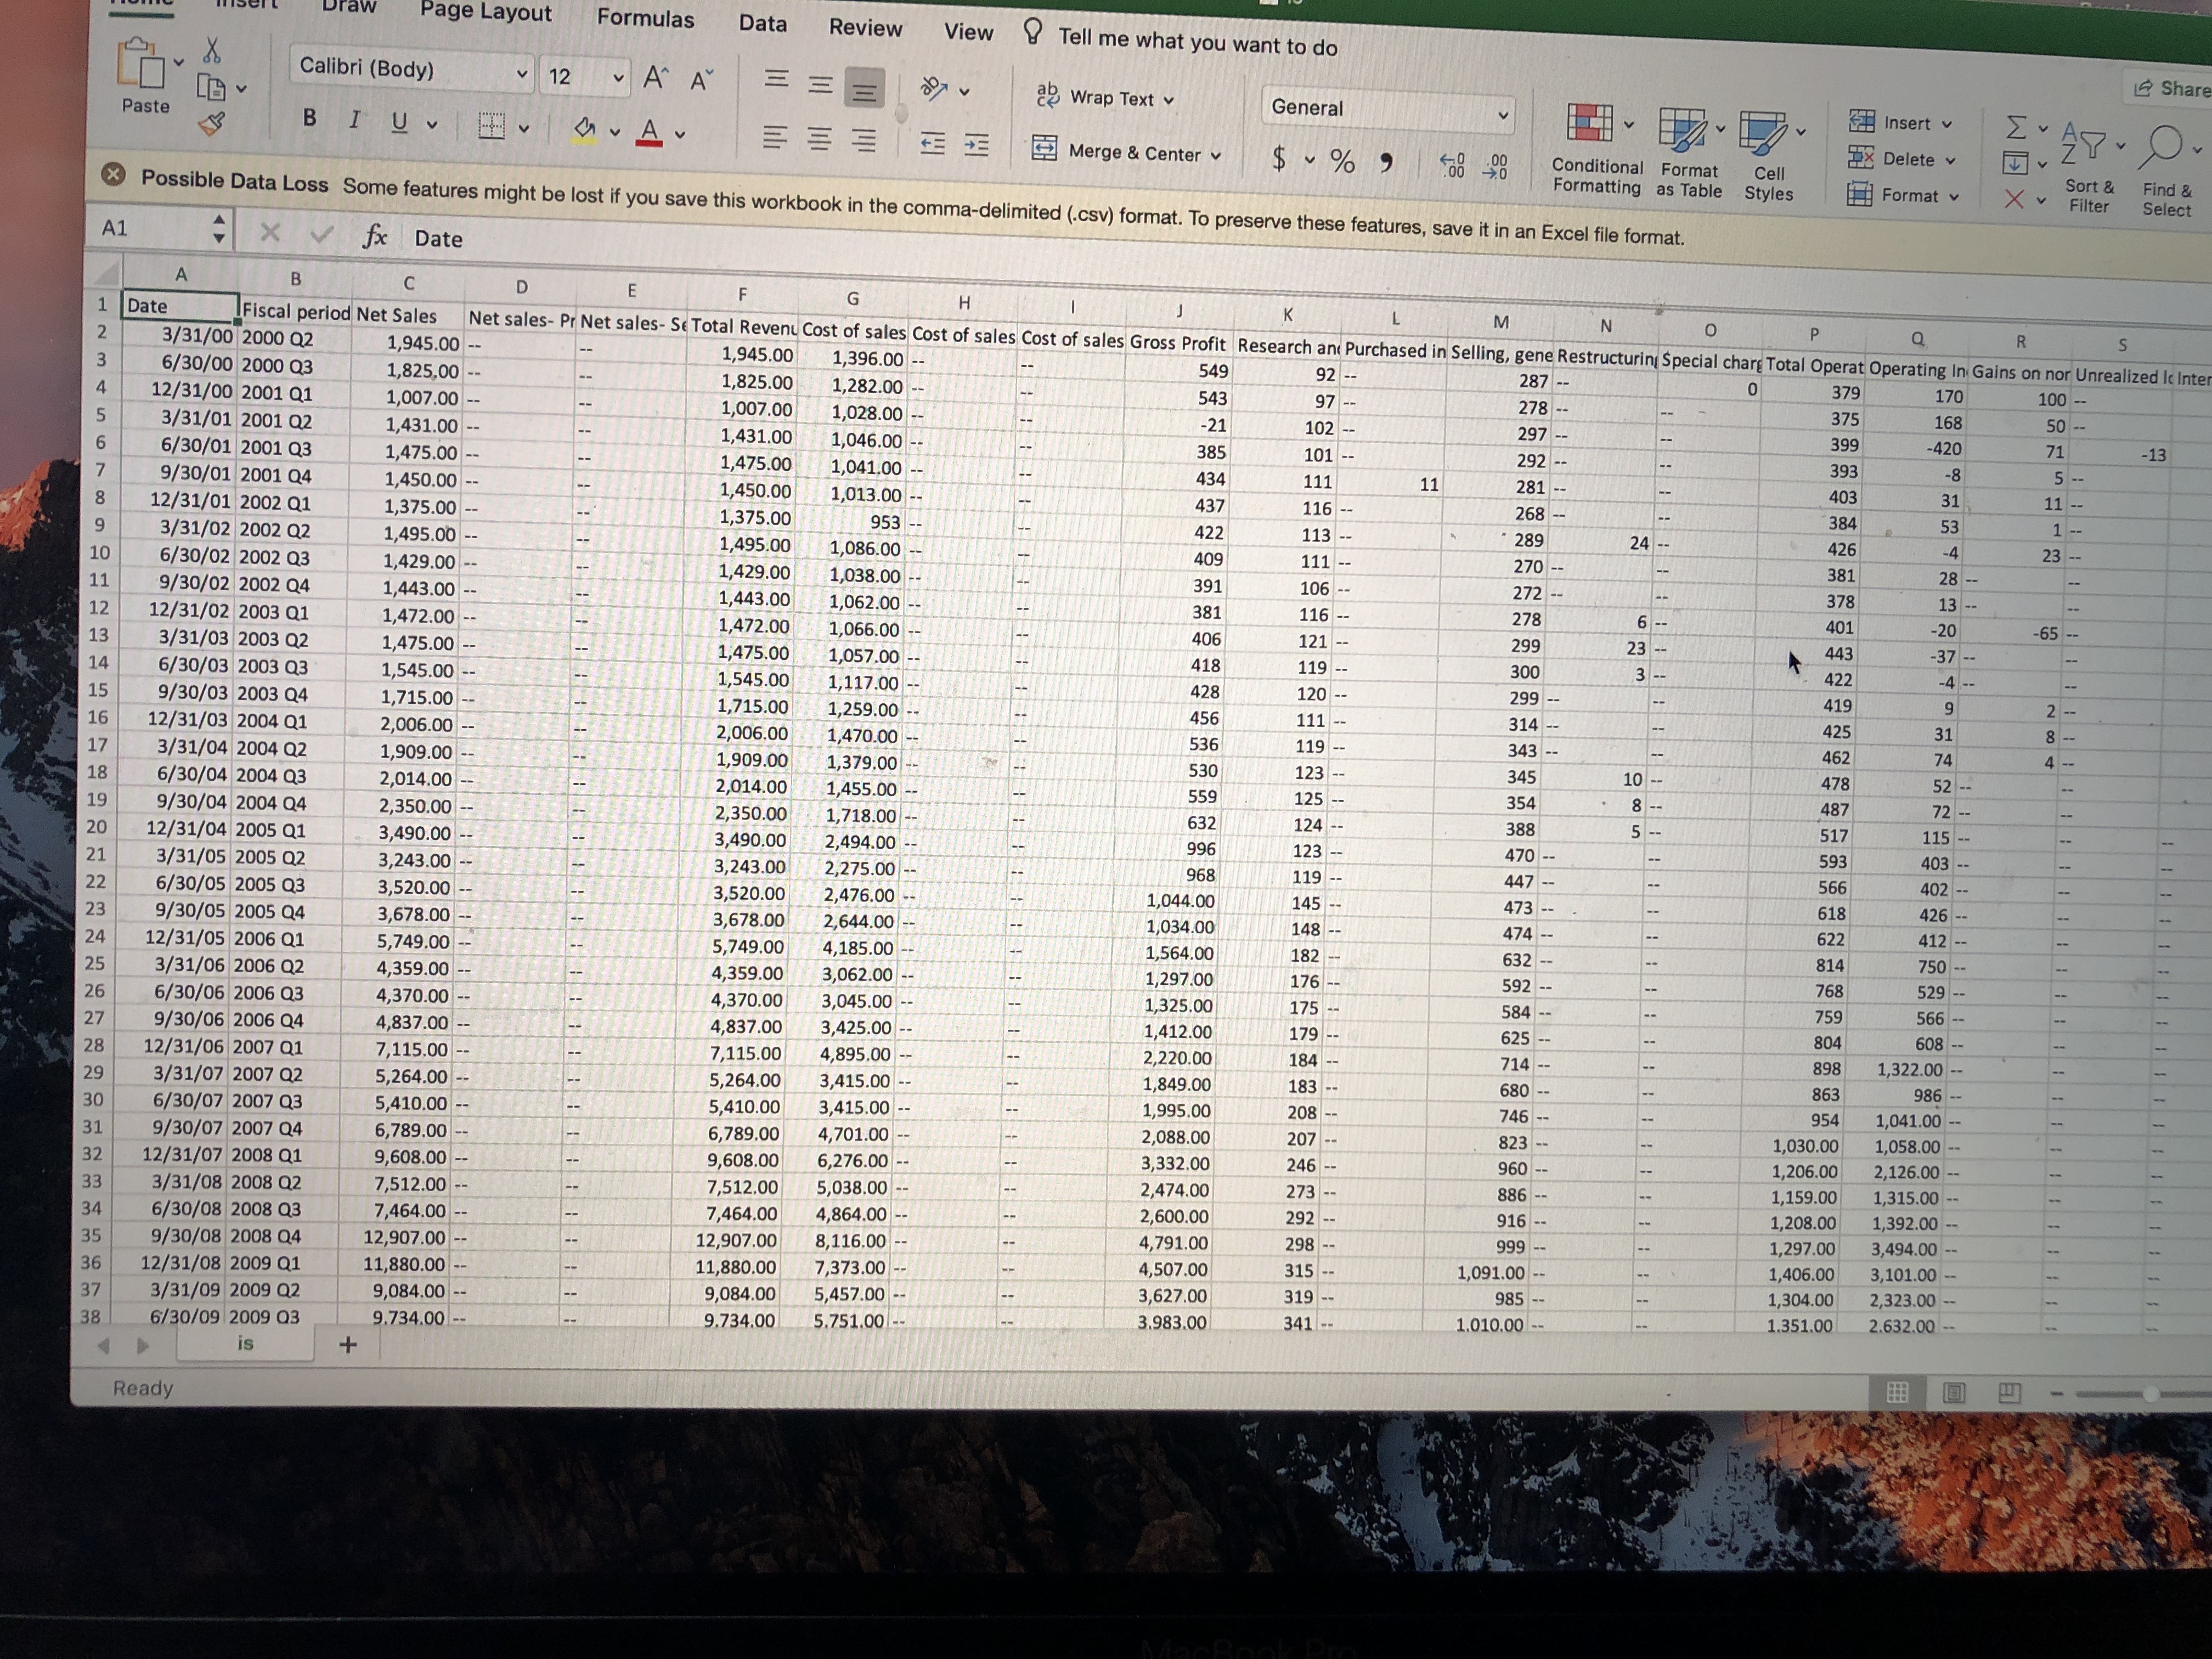Add a new sheet with plus button
This screenshot has height=1659, width=2212.
tap(347, 1345)
